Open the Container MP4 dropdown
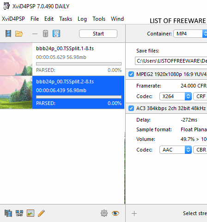Screen dimensions: 207x222 coord(190,34)
